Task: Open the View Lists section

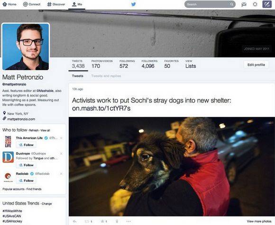Action: 191,64
